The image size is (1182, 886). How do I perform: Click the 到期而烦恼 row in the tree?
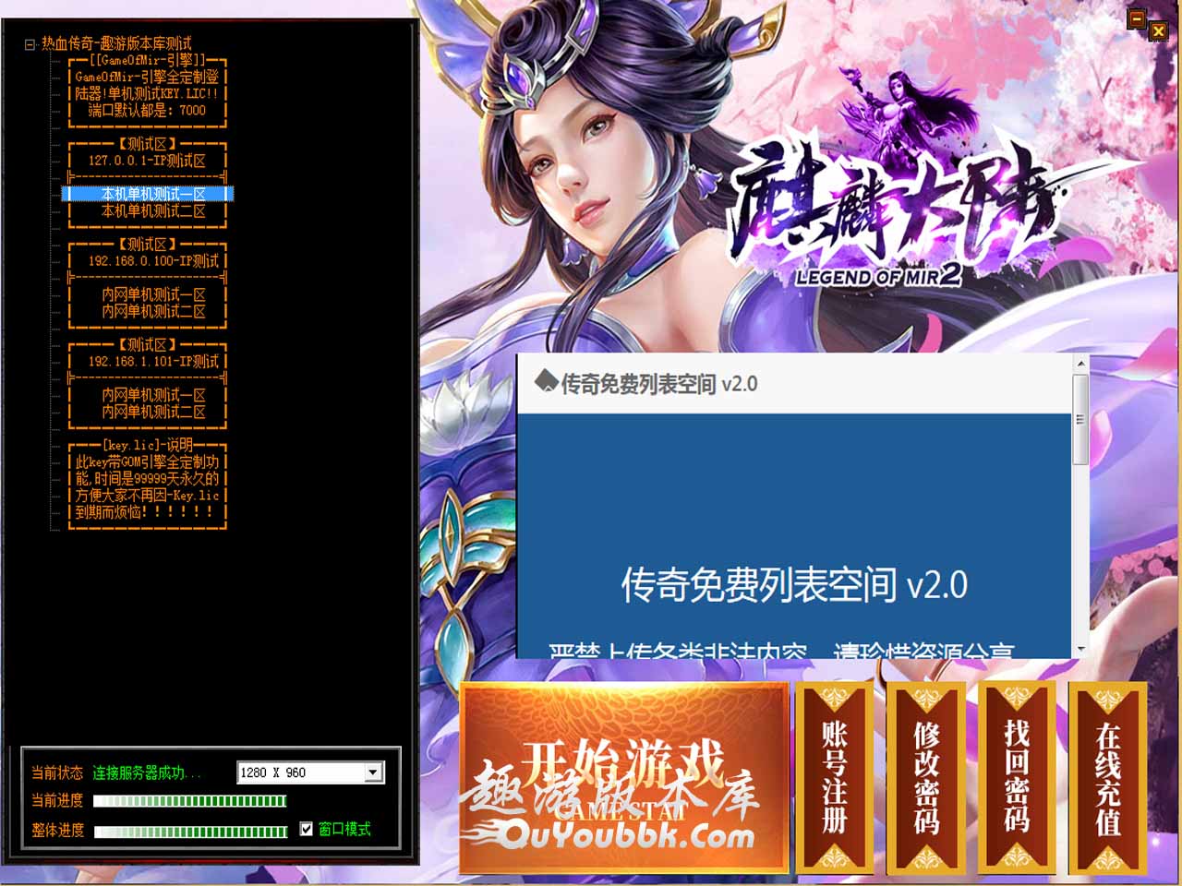[x=148, y=512]
